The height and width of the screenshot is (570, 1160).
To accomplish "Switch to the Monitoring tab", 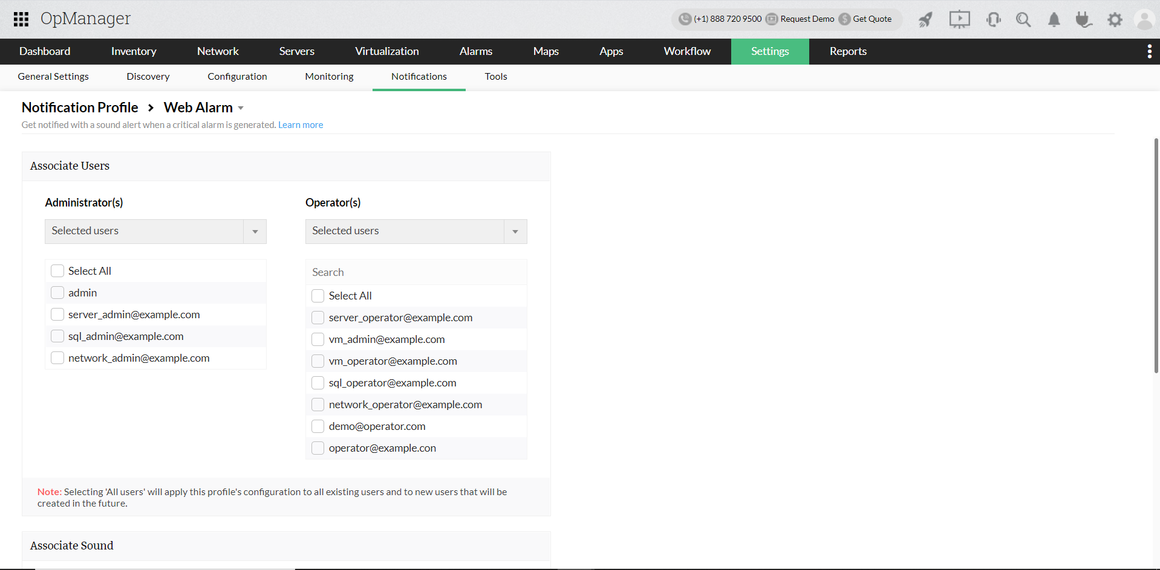I will (x=329, y=77).
